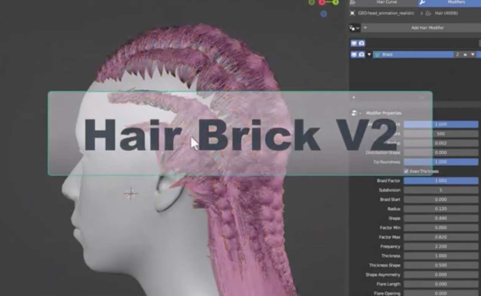The image size is (481, 296).
Task: Move Braid modifier up with up arrow
Action: pyautogui.click(x=465, y=55)
